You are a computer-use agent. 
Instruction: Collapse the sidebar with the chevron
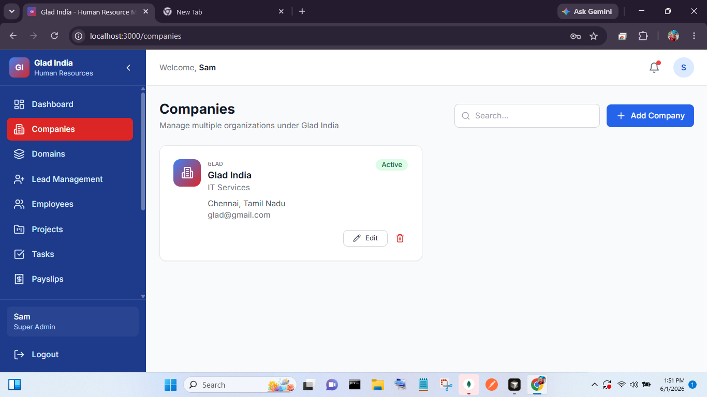tap(128, 68)
